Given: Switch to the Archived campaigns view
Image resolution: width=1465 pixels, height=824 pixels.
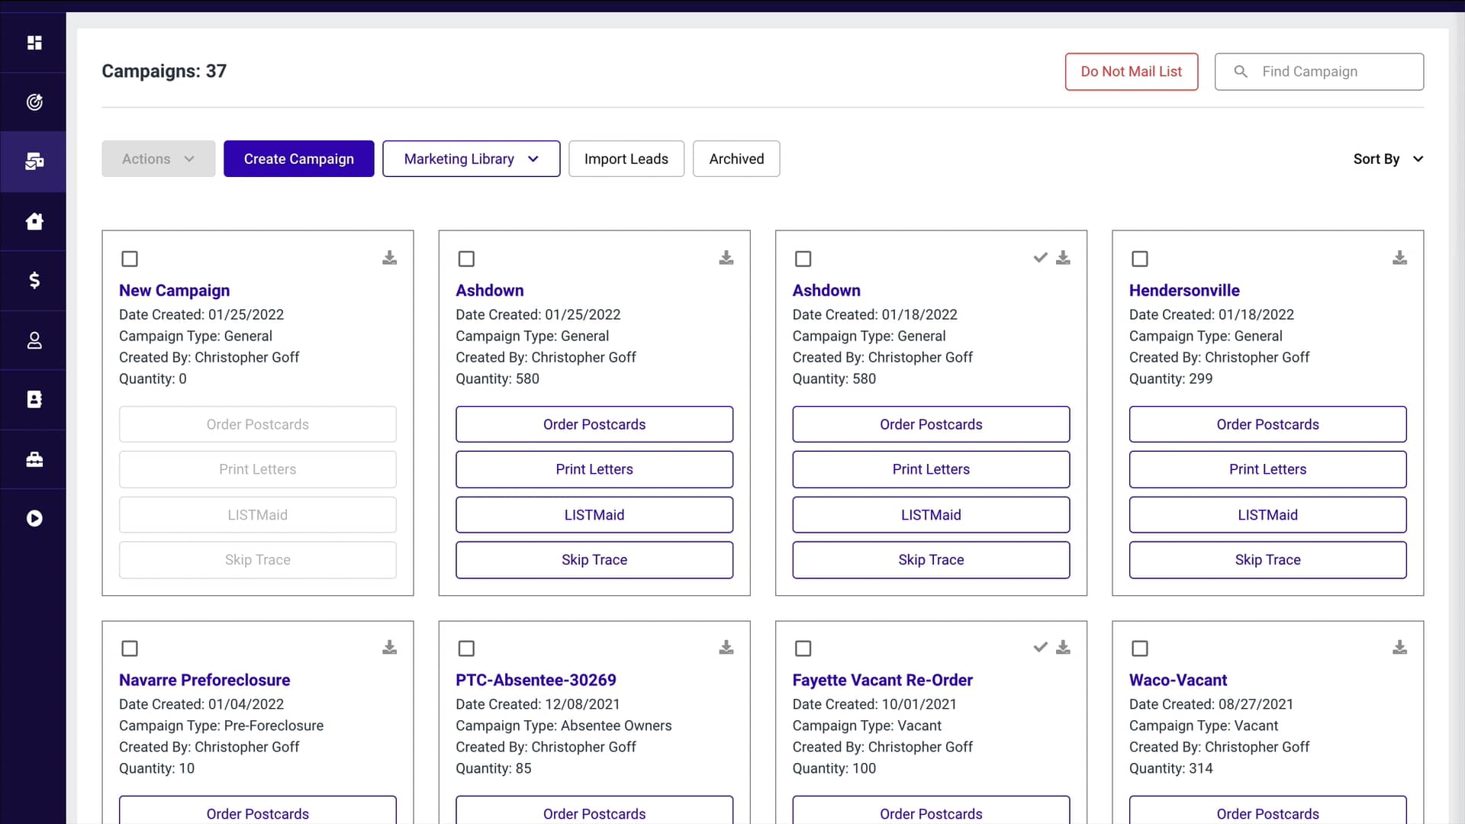Looking at the screenshot, I should pos(736,159).
